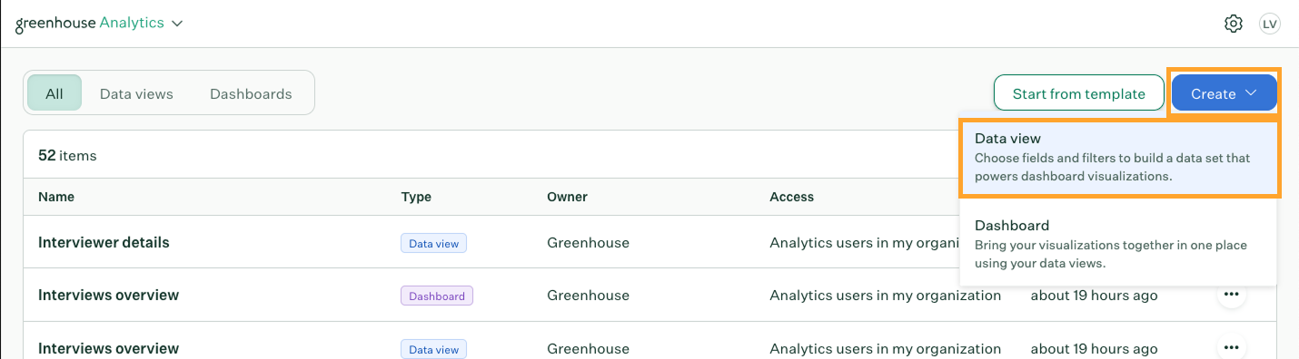Viewport: 1299px width, 359px height.
Task: Click the purple Dashboard tag on Interviews overview
Action: (437, 296)
